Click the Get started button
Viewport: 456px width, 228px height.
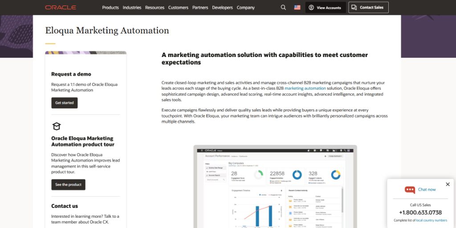(65, 103)
